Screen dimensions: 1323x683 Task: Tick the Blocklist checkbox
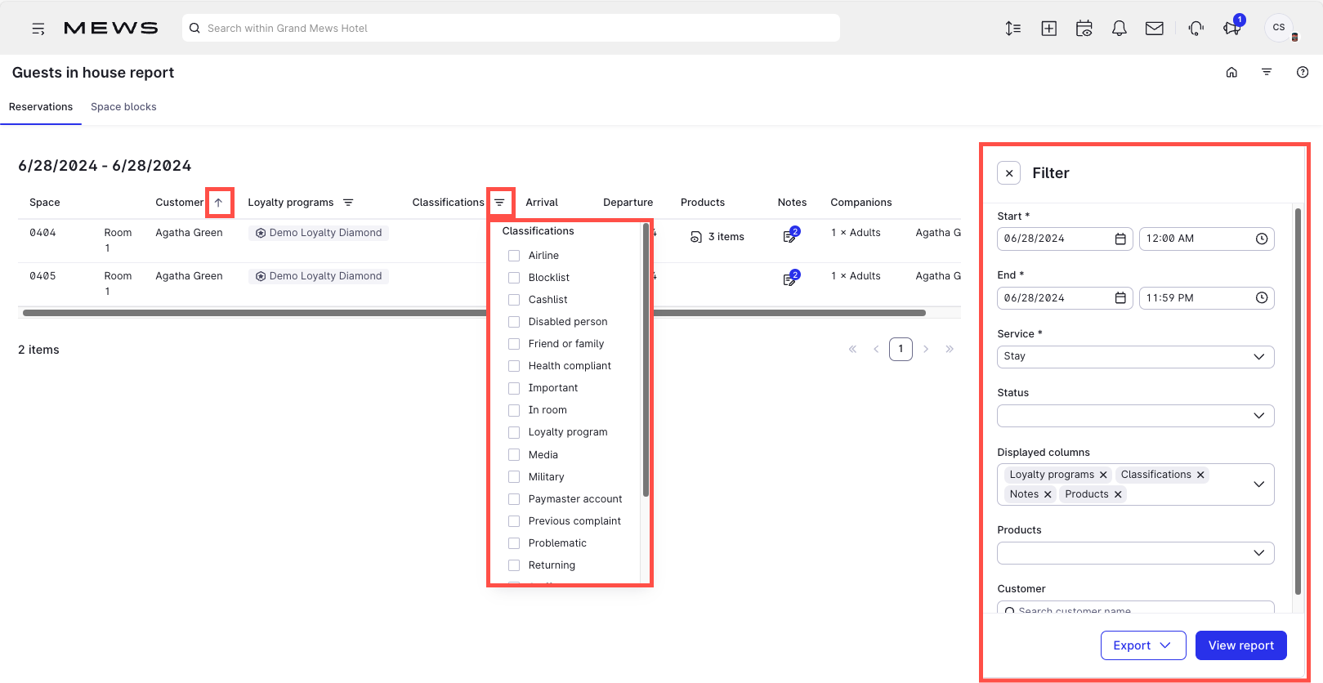pos(514,278)
